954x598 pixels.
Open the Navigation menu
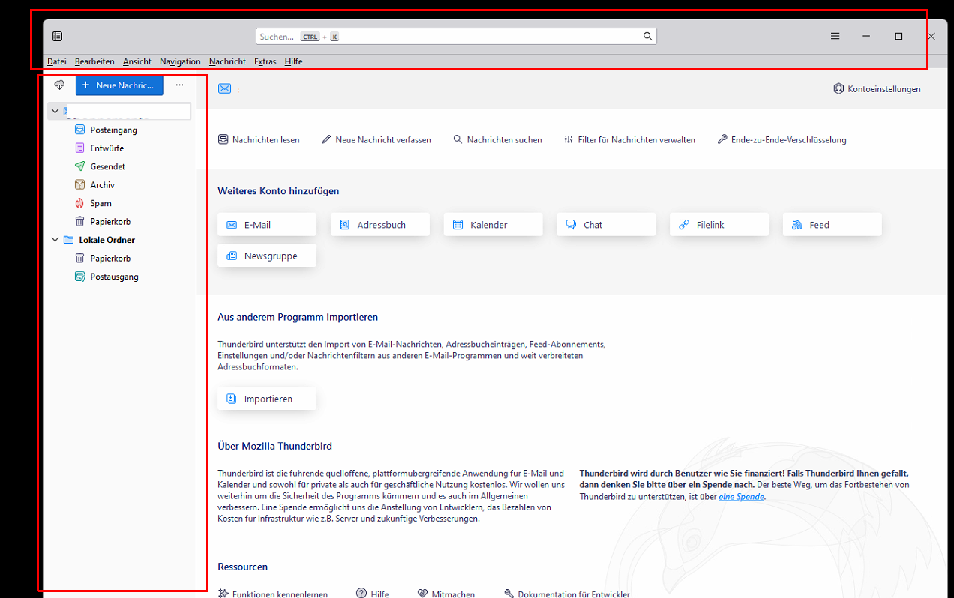click(x=180, y=61)
